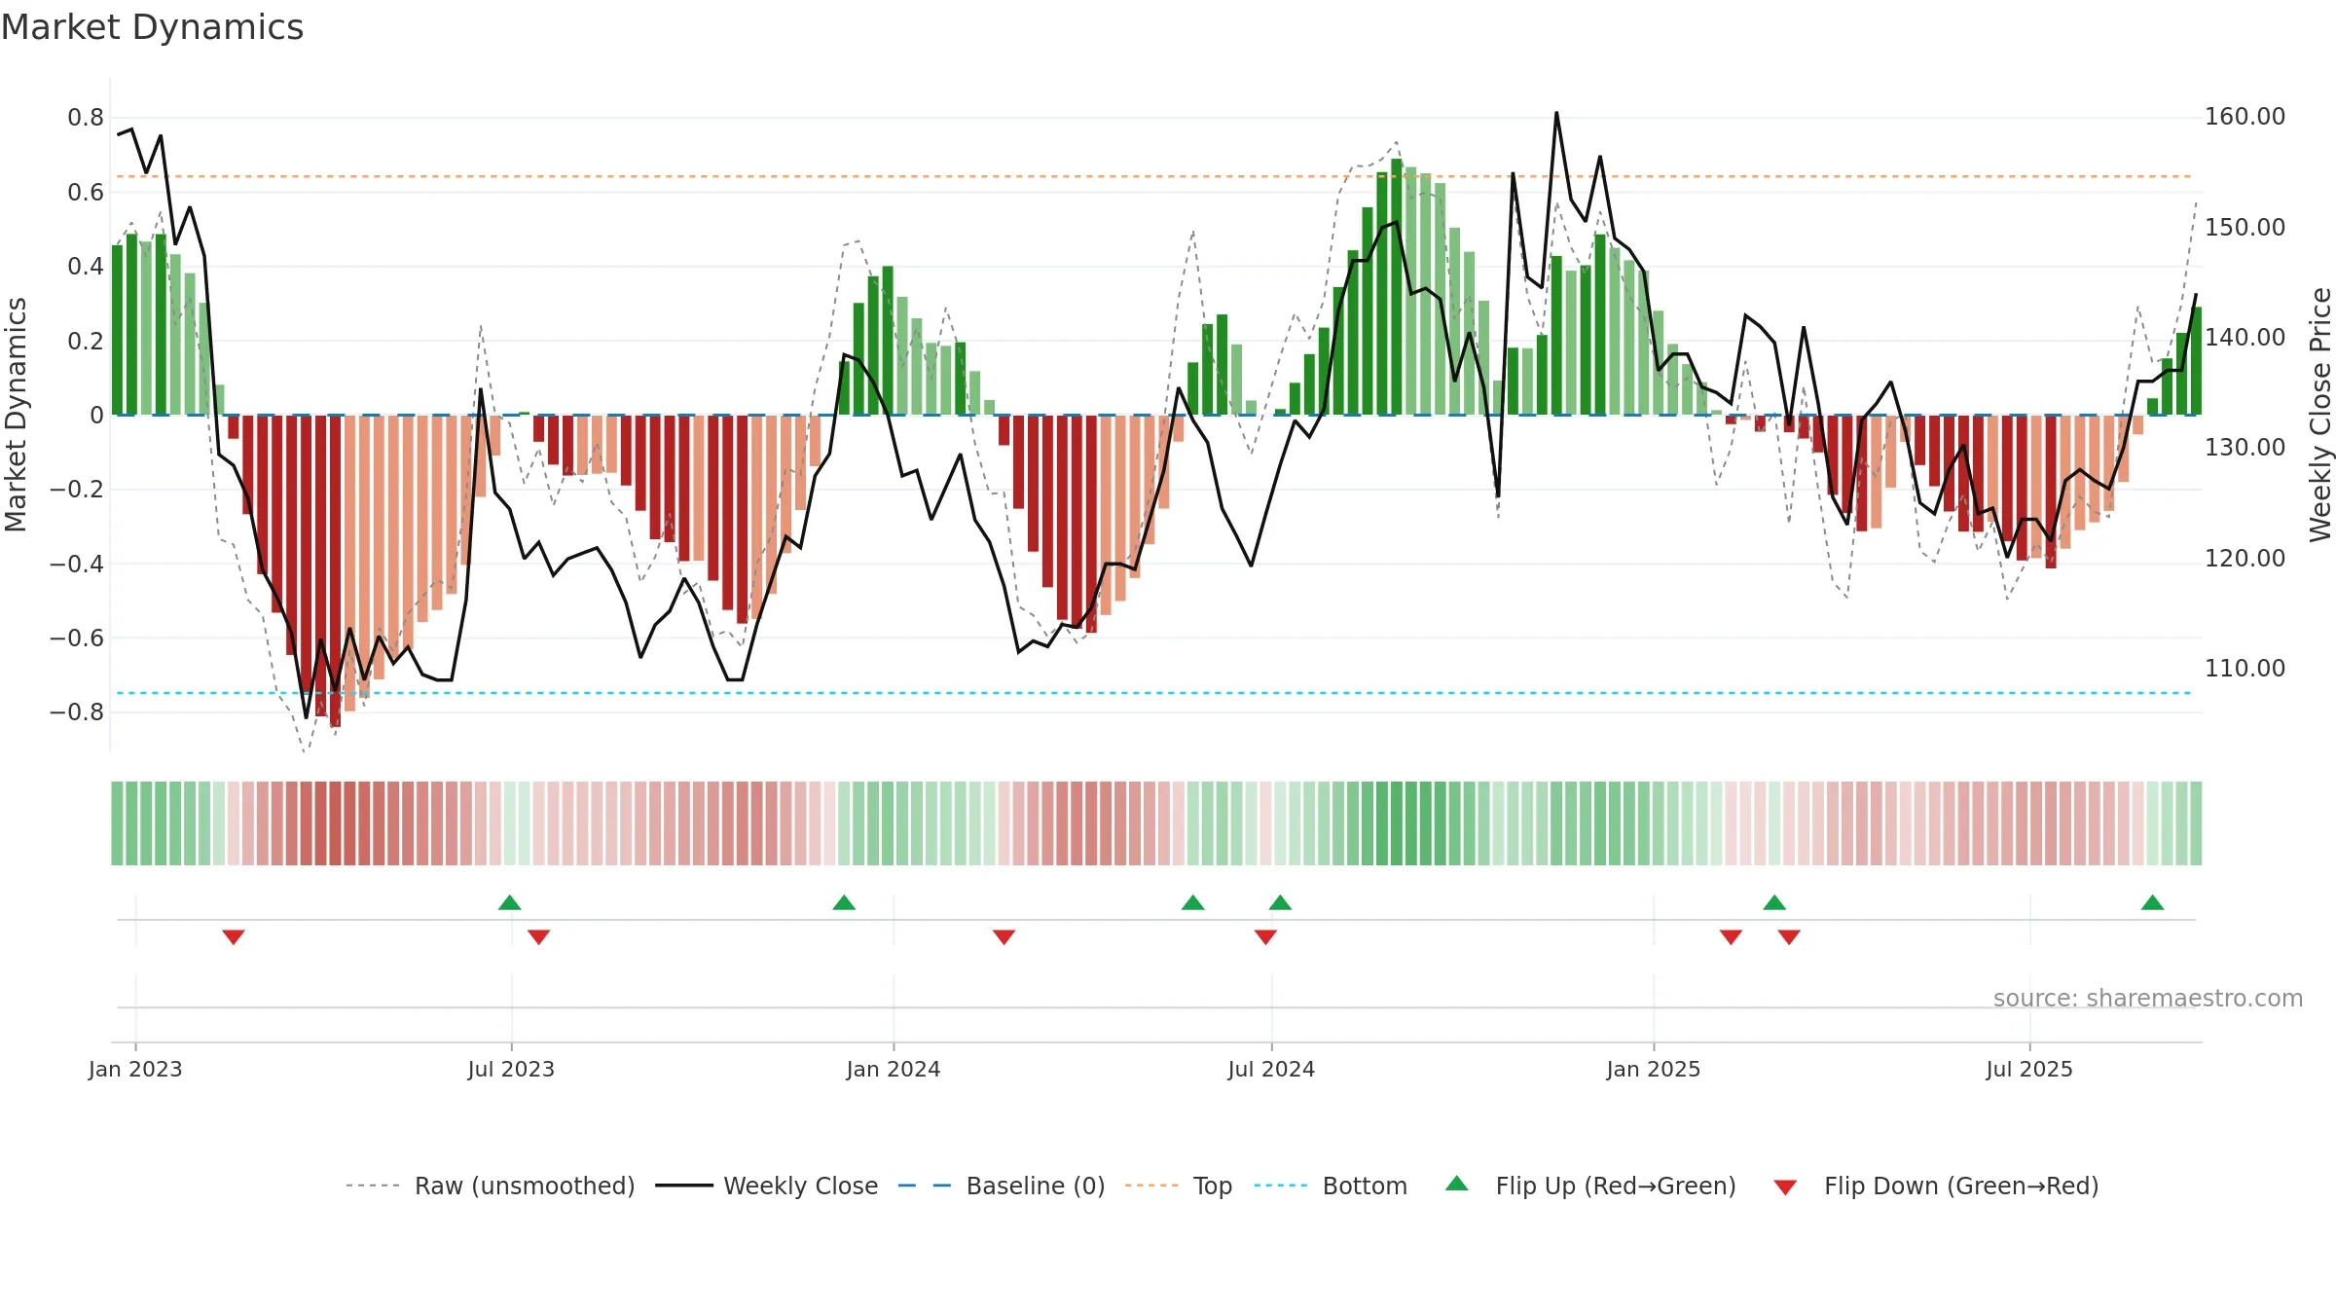Toggle Flip Down (Green→Red) legend item
This screenshot has width=2336, height=1314.
(1936, 1186)
